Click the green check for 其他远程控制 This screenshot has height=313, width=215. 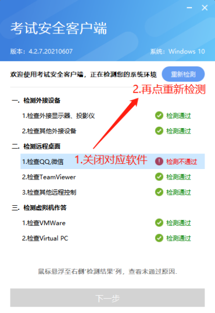[159, 192]
